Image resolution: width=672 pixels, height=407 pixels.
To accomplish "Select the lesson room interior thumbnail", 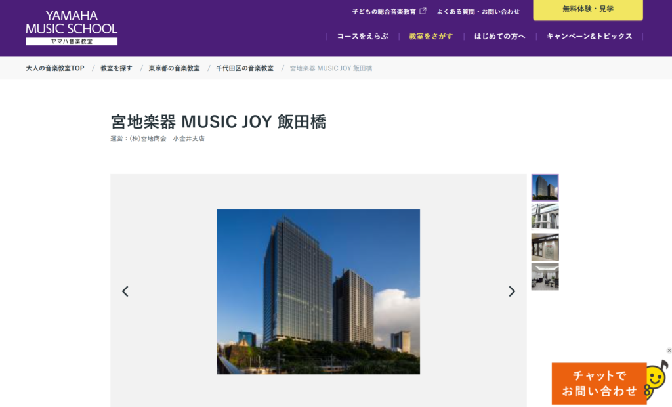I will click(545, 276).
